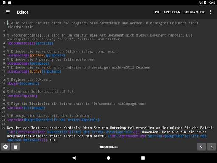Place cursor on \documentclass{article} line
Viewport: 217px width, 163px height.
point(30,43)
